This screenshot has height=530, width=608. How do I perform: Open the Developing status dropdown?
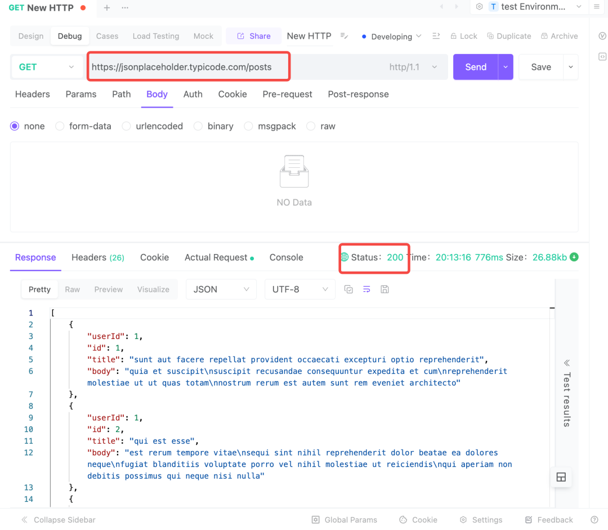[x=392, y=36]
